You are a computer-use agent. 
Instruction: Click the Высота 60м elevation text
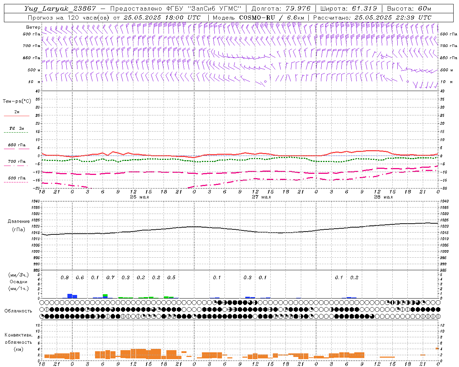click(409, 9)
